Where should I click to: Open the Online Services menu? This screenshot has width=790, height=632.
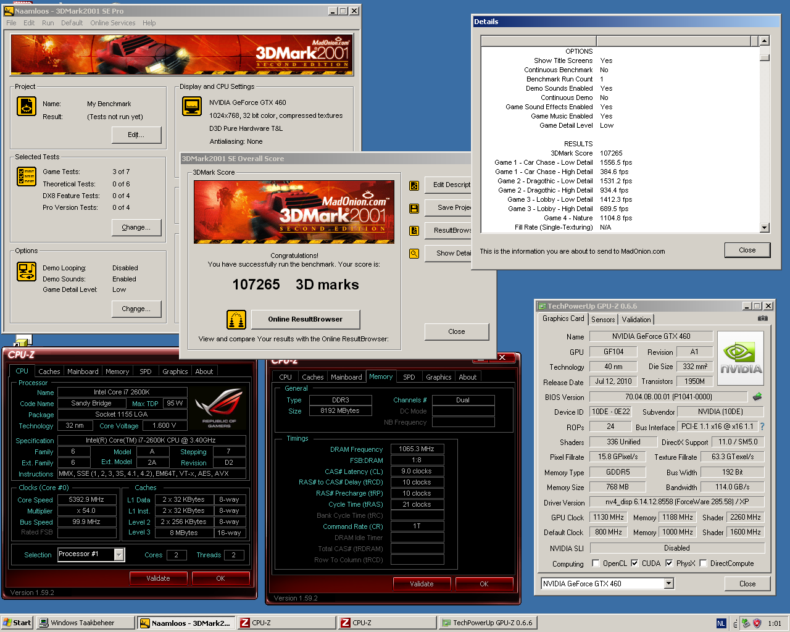[x=113, y=23]
